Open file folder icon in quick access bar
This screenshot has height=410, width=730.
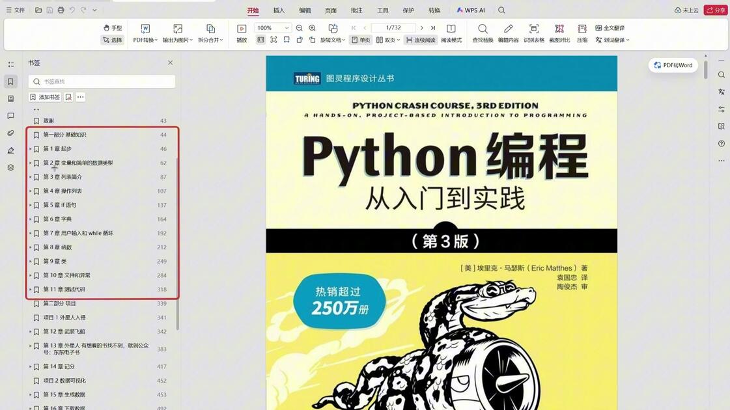[38, 10]
